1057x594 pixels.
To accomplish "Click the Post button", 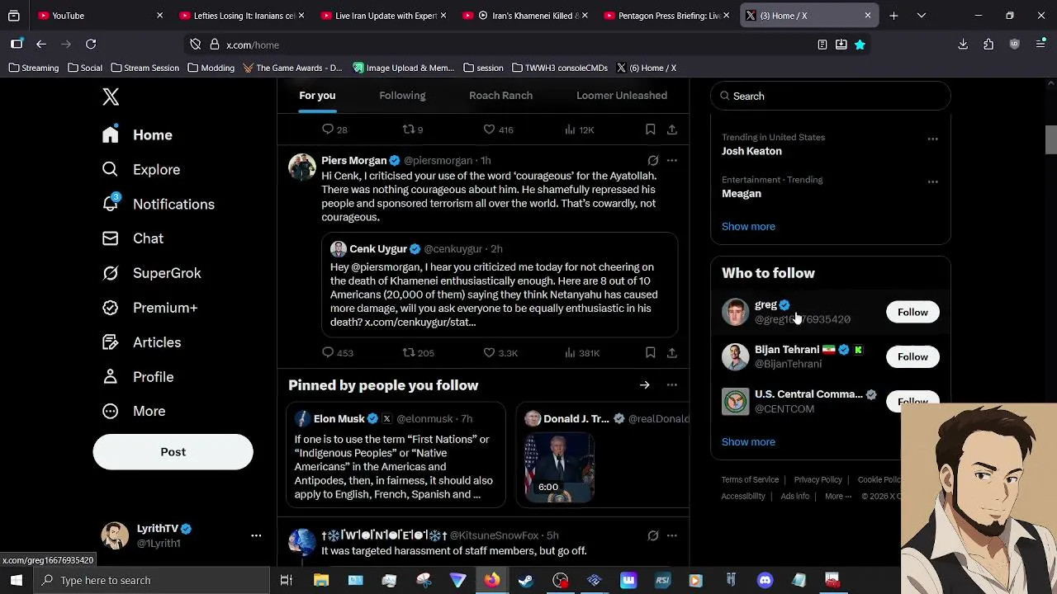I will (173, 452).
